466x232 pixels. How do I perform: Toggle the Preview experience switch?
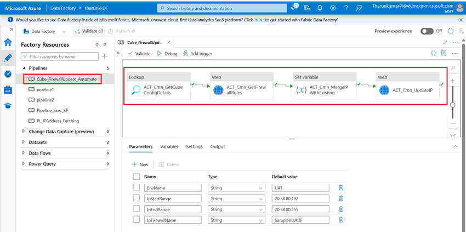427,31
